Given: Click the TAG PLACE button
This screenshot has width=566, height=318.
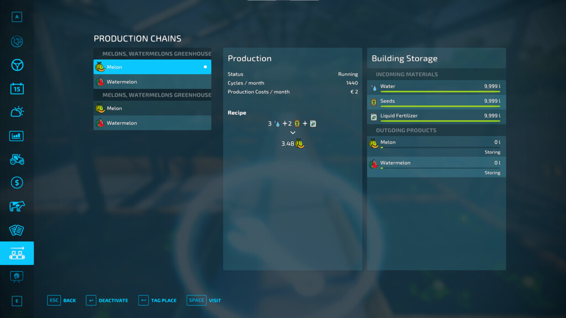Looking at the screenshot, I should coord(158,300).
